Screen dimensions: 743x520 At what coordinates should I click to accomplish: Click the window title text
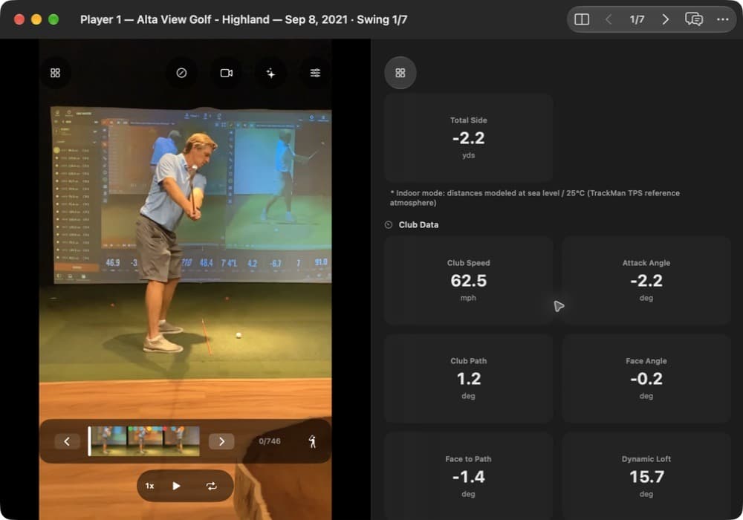(244, 19)
